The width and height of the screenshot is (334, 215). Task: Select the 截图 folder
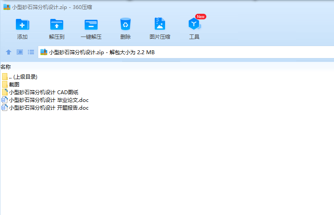coord(11,84)
